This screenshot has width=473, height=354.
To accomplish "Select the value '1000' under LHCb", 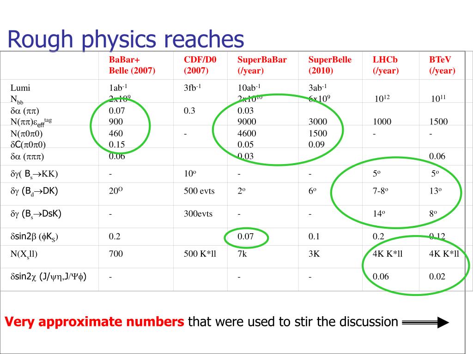I will pos(382,122).
